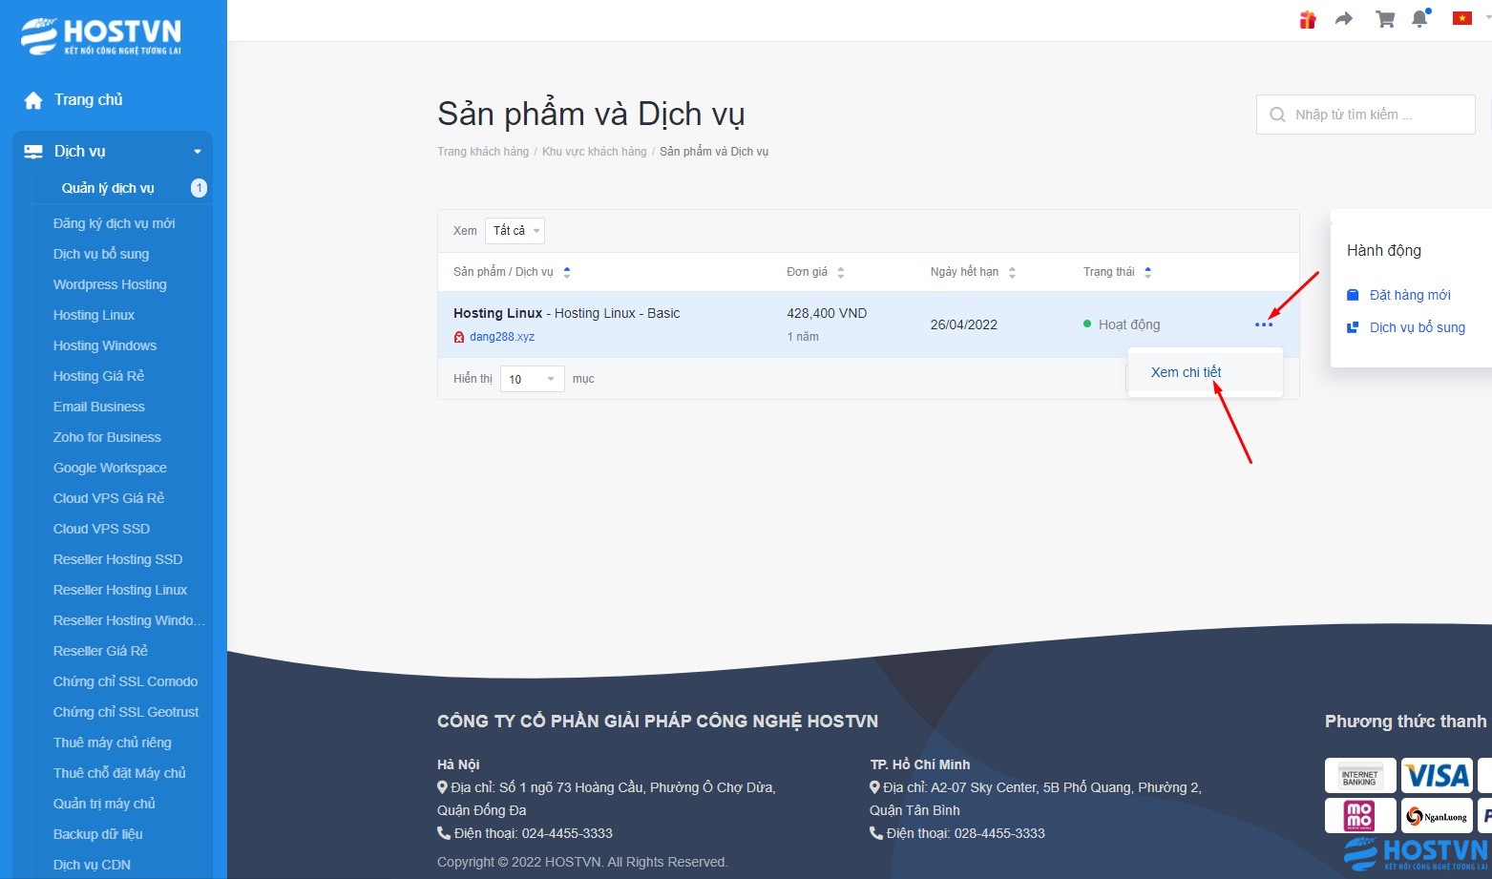
Task: Open Email Business in sidebar
Action: point(99,407)
